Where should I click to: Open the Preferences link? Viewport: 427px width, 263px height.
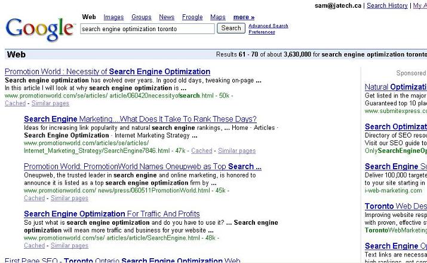coord(262,32)
